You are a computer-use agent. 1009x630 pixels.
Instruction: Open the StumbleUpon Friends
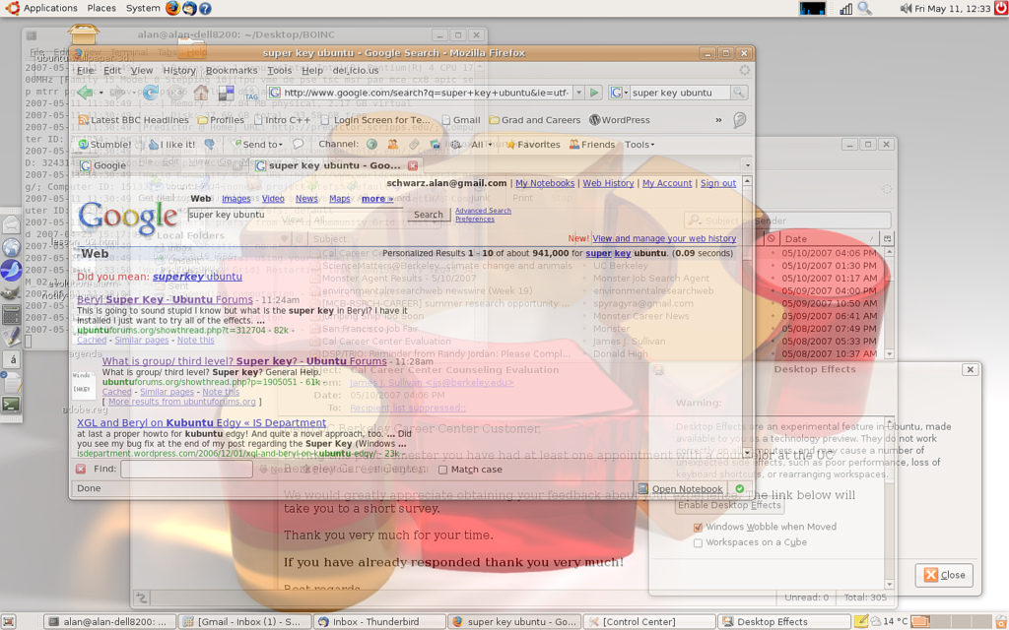coord(592,145)
